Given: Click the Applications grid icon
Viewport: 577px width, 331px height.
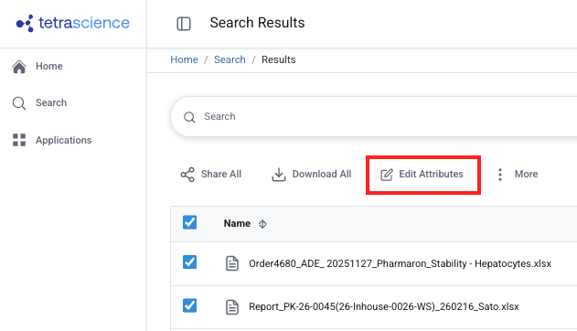Looking at the screenshot, I should [x=19, y=140].
